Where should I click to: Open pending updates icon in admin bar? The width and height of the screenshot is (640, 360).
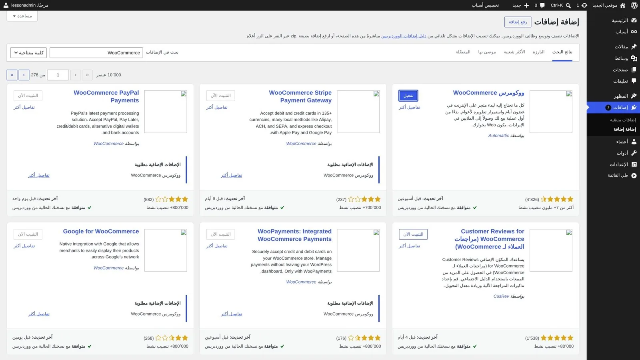[584, 5]
